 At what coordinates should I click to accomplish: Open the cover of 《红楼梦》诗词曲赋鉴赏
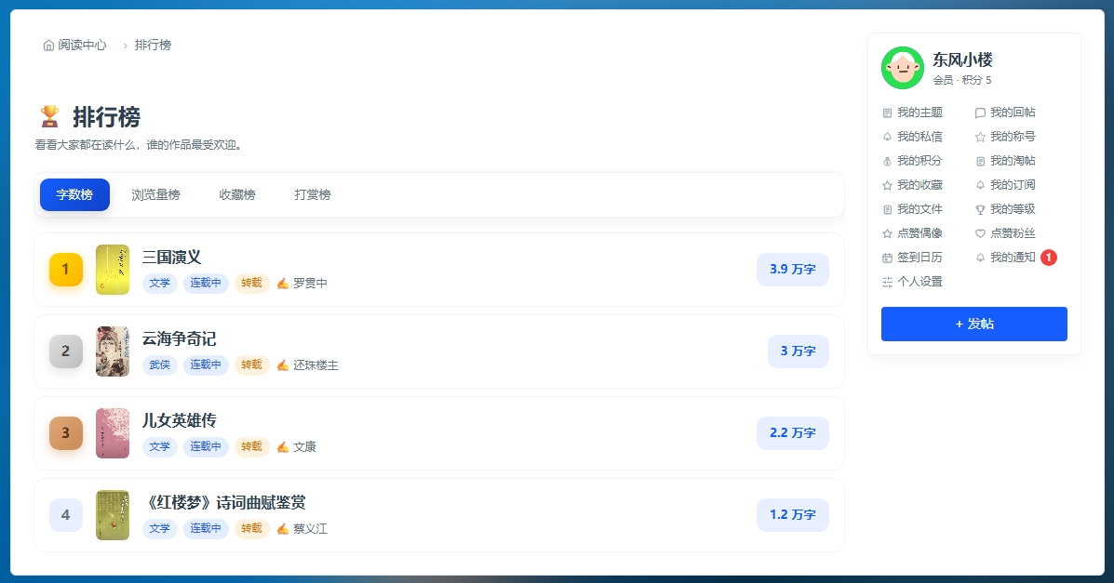[x=113, y=515]
